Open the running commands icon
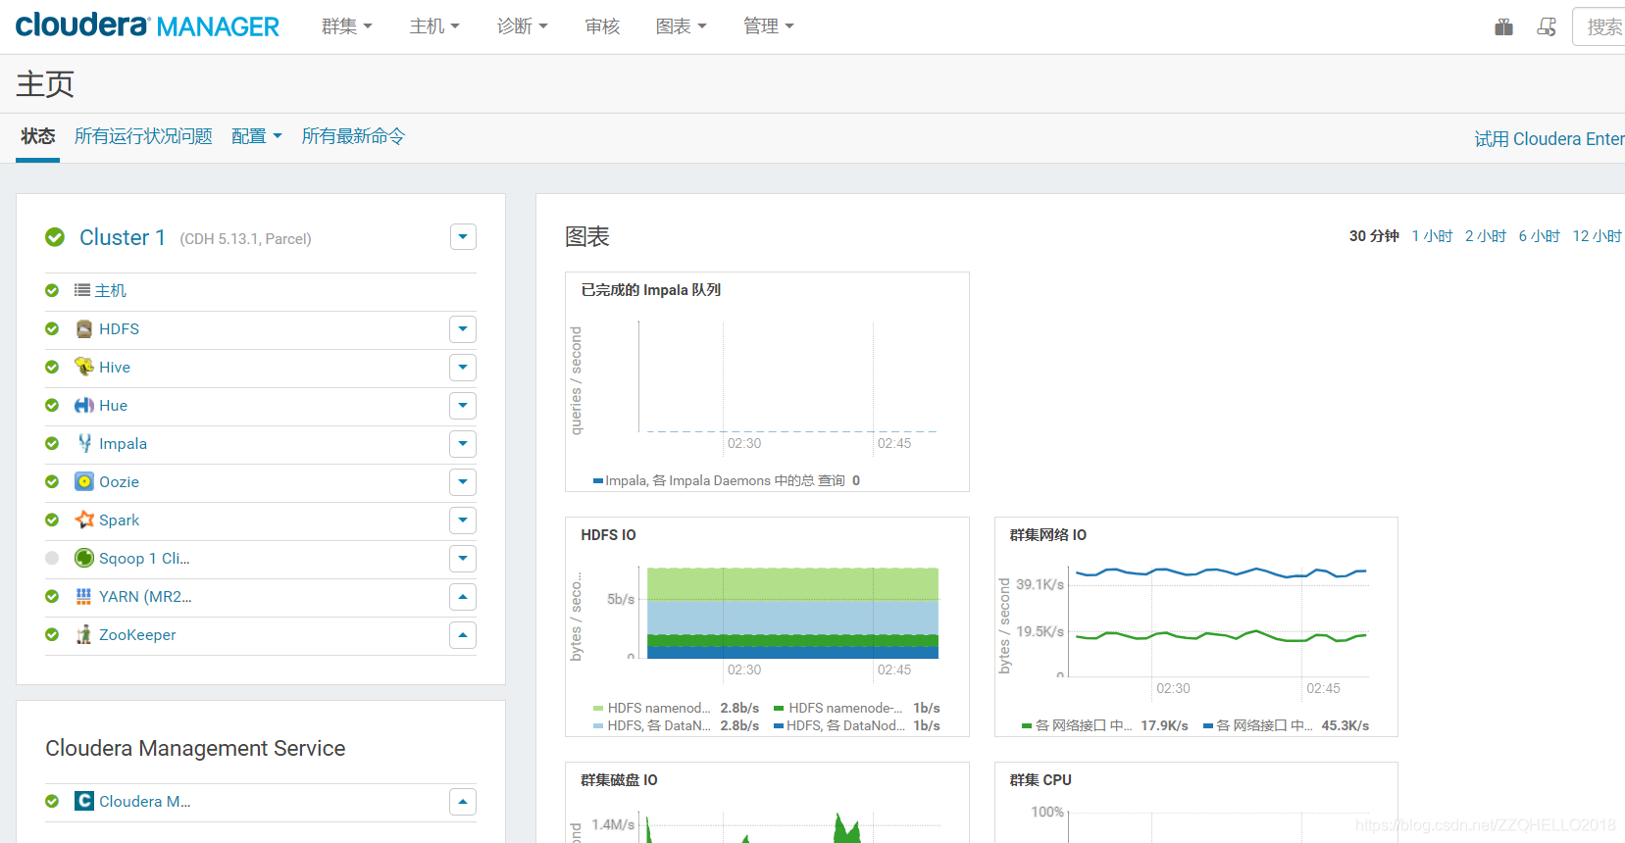Image resolution: width=1625 pixels, height=843 pixels. tap(1547, 26)
